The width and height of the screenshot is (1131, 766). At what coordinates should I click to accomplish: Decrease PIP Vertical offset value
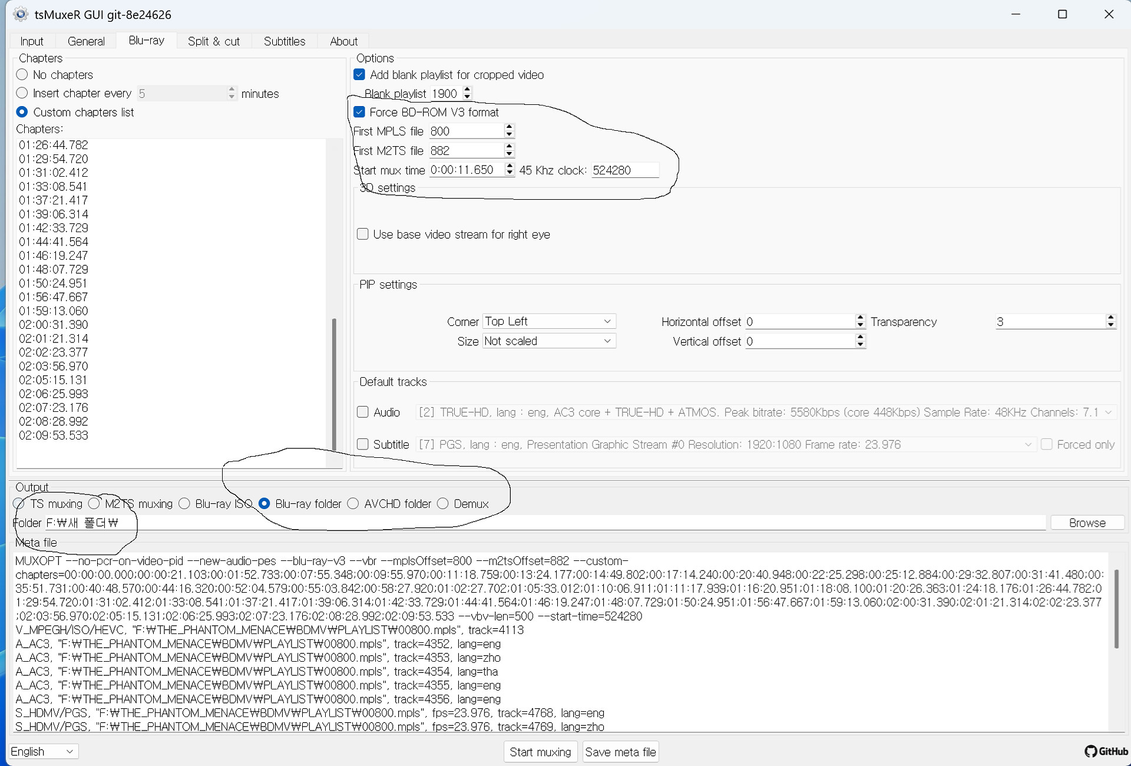pyautogui.click(x=860, y=345)
